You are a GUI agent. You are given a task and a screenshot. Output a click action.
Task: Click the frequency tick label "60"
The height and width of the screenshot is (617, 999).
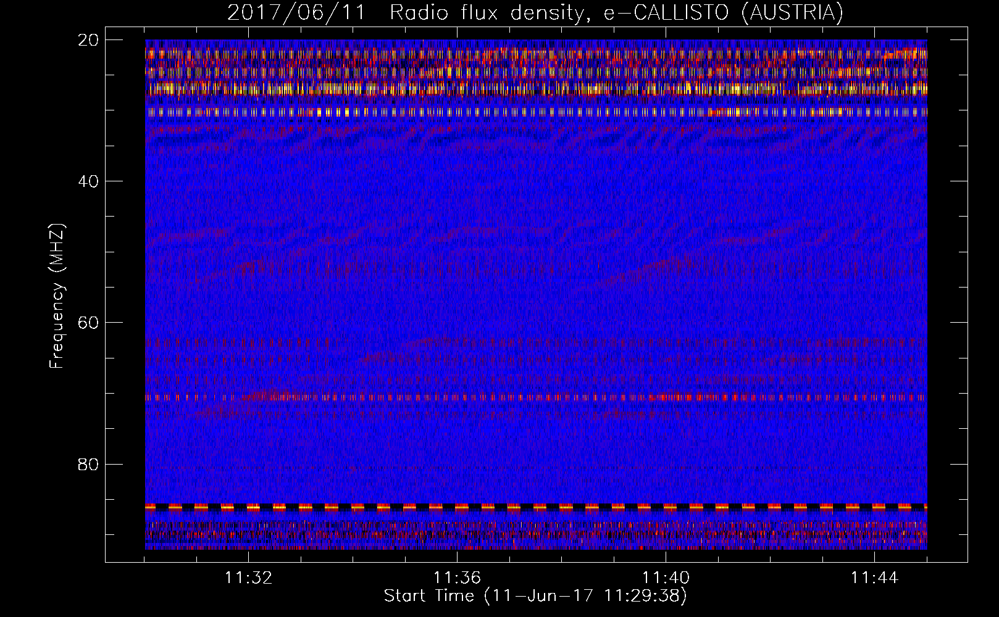coord(89,323)
